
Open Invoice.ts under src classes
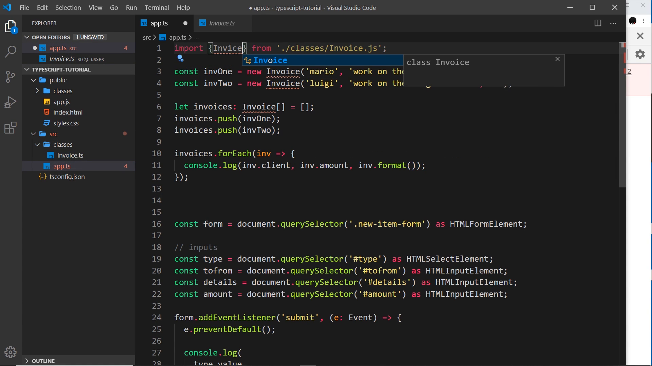coord(70,155)
